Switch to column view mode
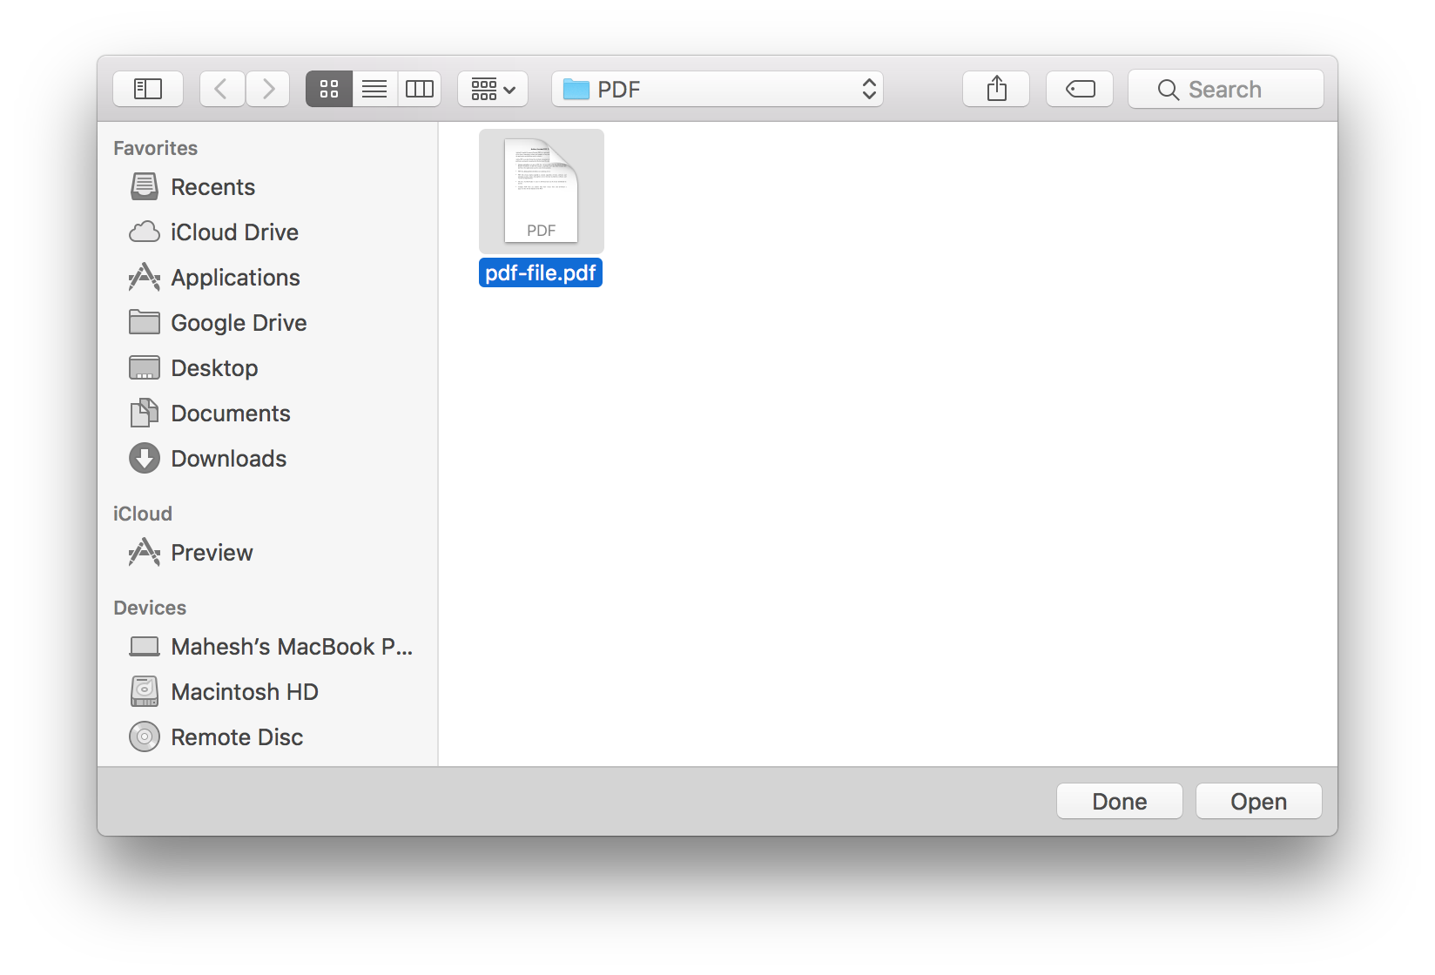This screenshot has width=1435, height=975. click(x=419, y=88)
